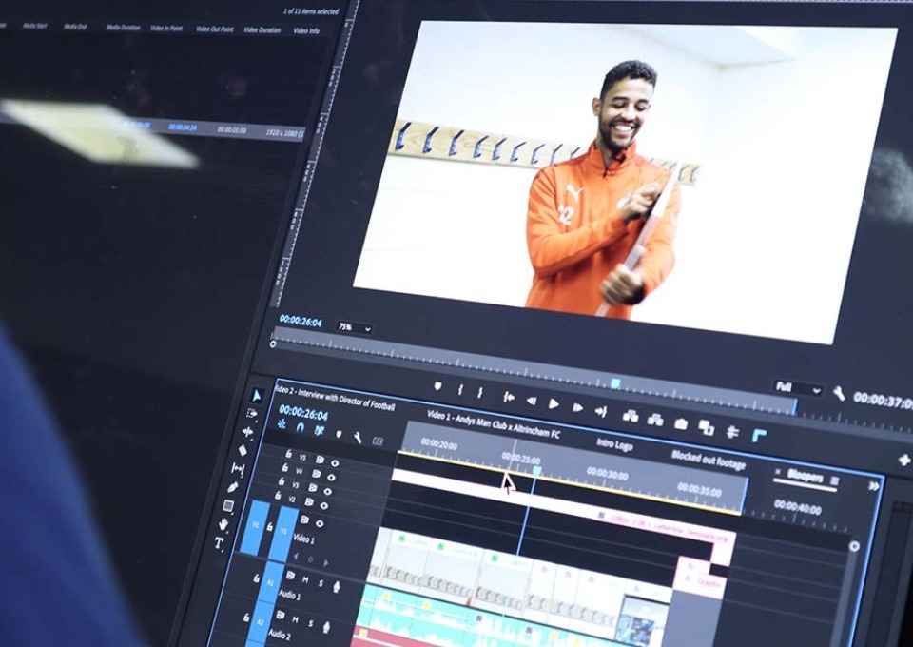Close the Bloopers sequence tab
The width and height of the screenshot is (913, 647).
(778, 471)
